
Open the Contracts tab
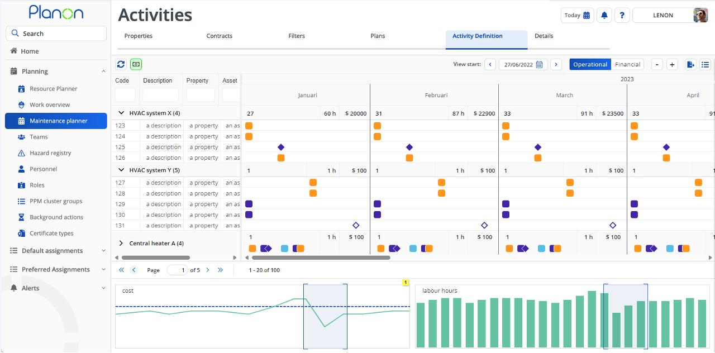[x=220, y=36]
